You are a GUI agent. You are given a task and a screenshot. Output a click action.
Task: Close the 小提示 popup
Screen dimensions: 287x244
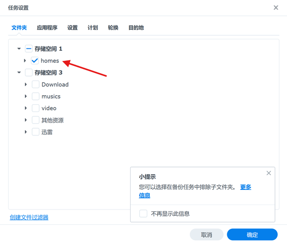pos(269,173)
